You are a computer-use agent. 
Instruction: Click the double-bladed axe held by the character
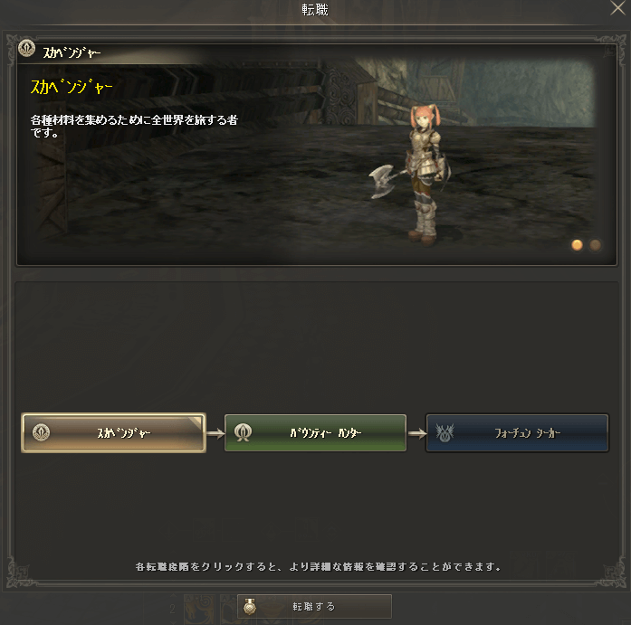(x=386, y=181)
